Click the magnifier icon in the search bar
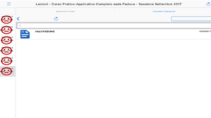211x118 pixels. [x=20, y=26]
